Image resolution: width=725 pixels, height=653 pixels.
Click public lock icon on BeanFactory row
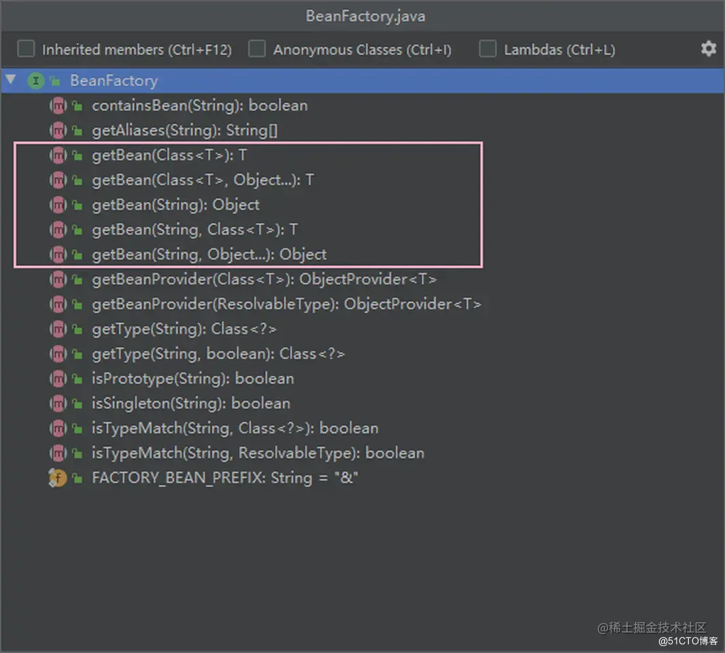[x=56, y=82]
